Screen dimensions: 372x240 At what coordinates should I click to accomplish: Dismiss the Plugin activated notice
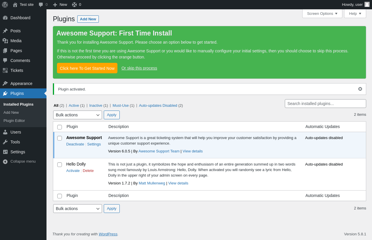pyautogui.click(x=360, y=89)
